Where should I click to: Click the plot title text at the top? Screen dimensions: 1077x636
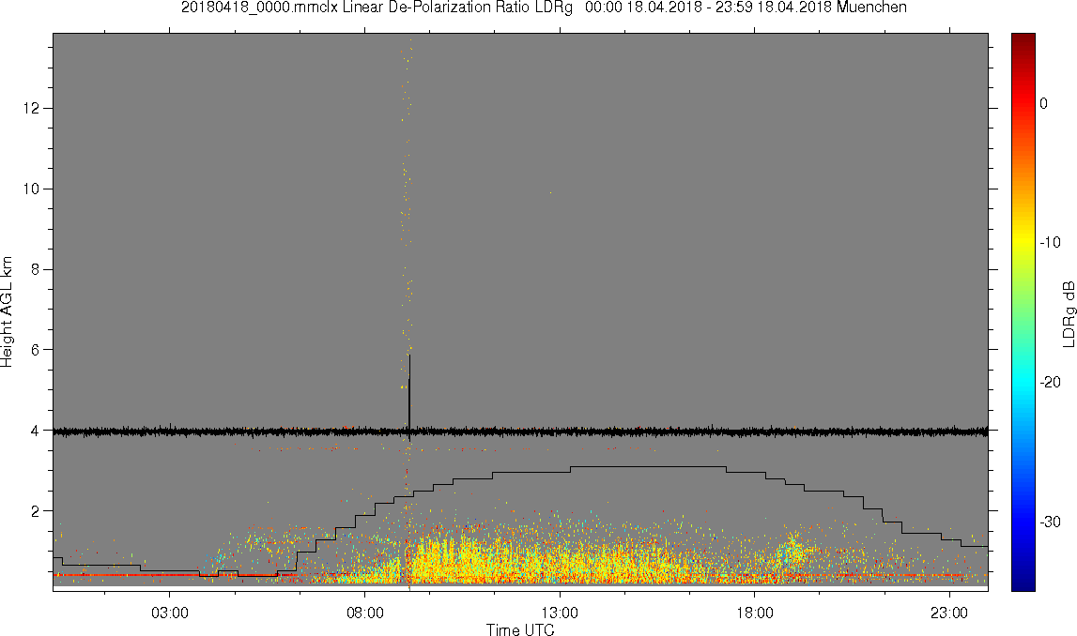tap(544, 8)
